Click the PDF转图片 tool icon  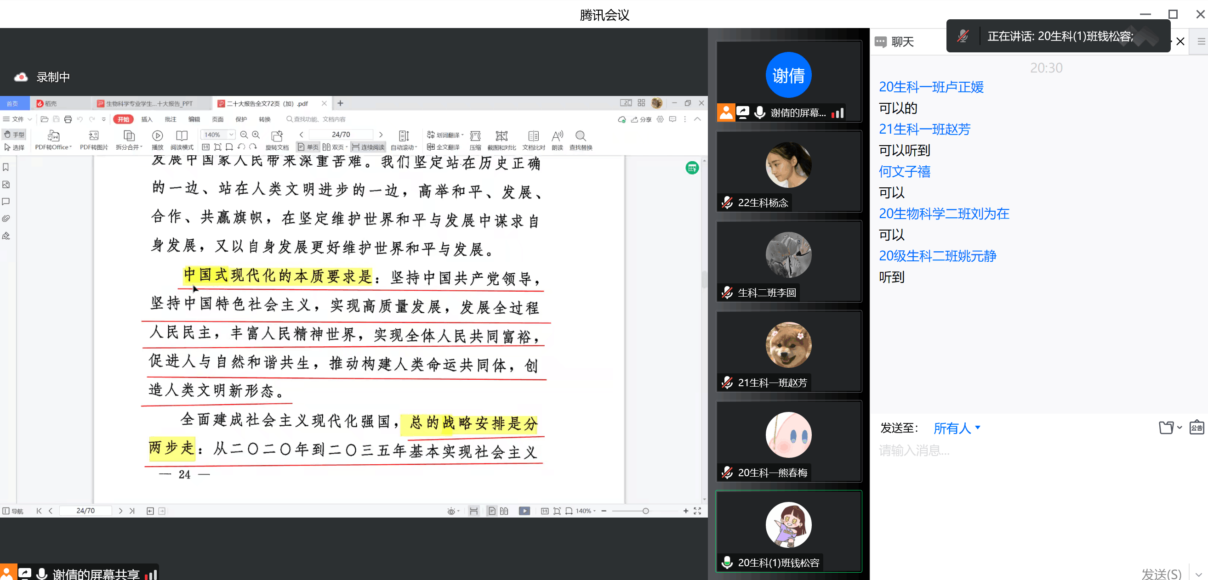(93, 136)
